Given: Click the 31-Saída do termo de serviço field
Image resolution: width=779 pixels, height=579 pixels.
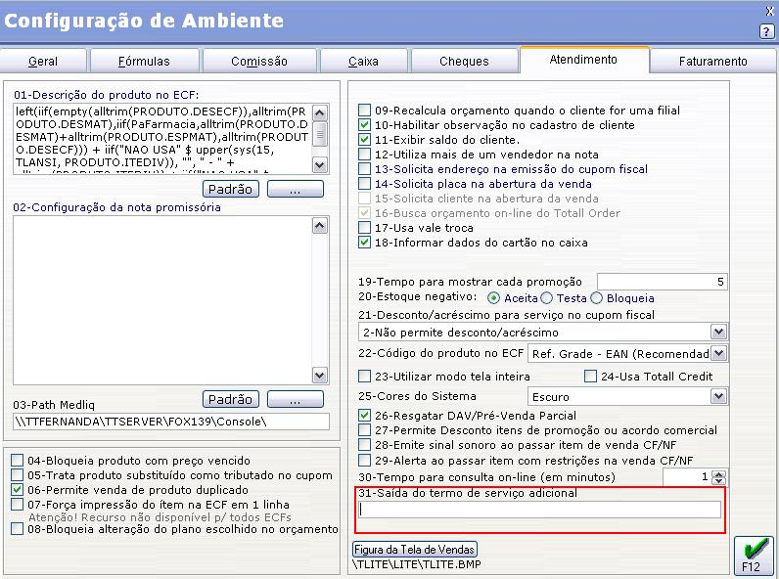Looking at the screenshot, I should [x=540, y=510].
